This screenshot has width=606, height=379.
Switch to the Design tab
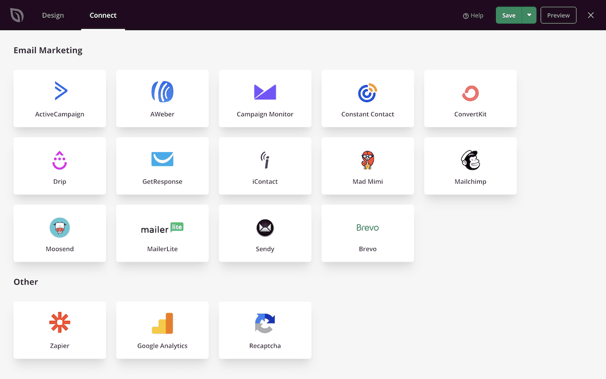pos(53,15)
